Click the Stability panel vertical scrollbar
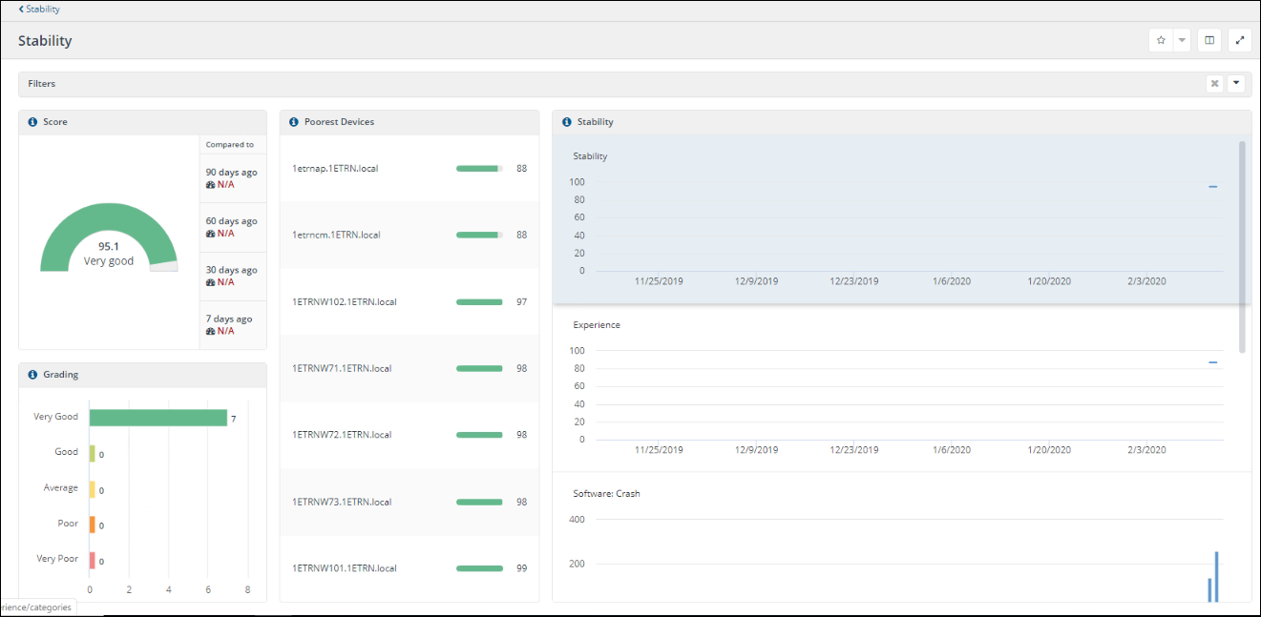Screen dimensions: 1261x617 click(x=1242, y=246)
